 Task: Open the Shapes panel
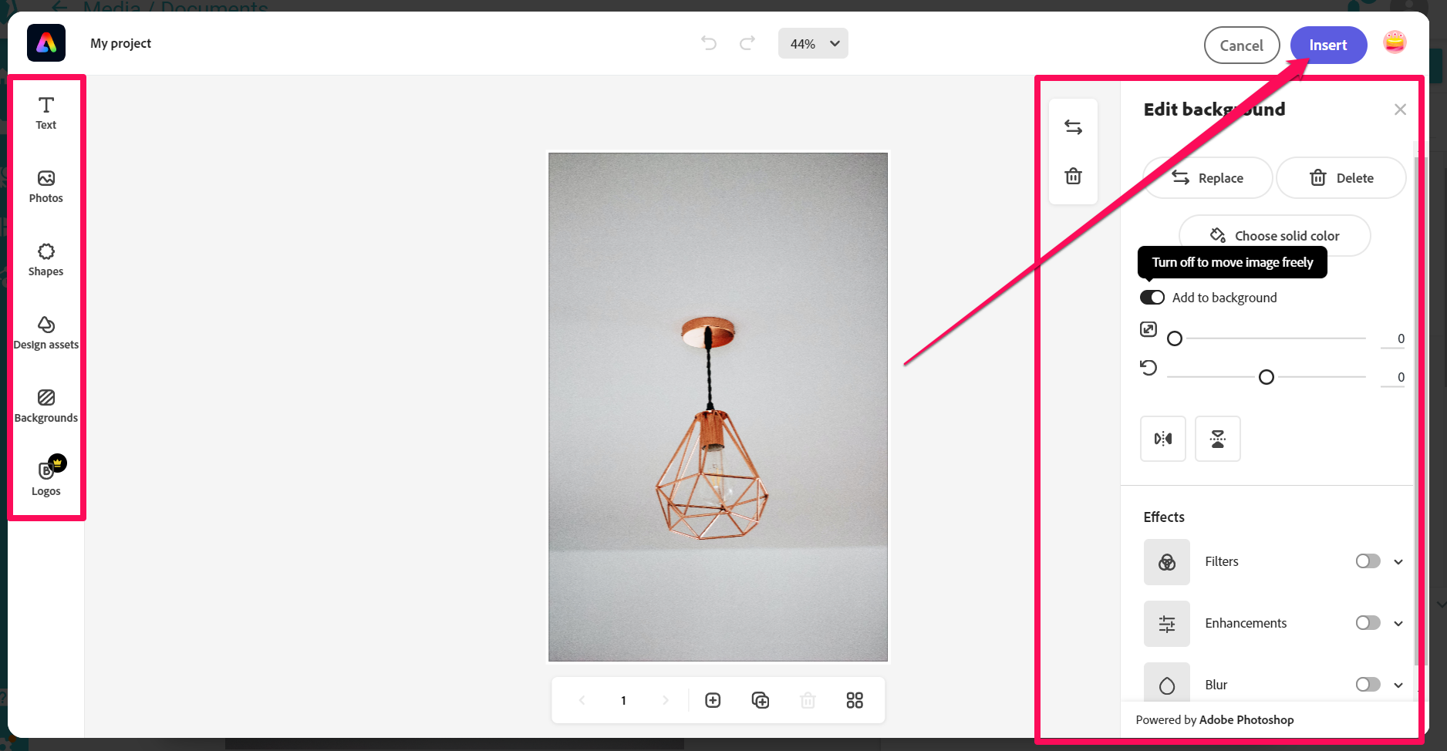tap(46, 260)
